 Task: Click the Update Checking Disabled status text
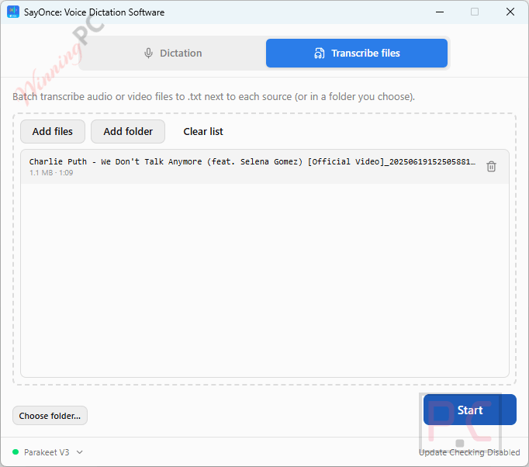pyautogui.click(x=469, y=452)
